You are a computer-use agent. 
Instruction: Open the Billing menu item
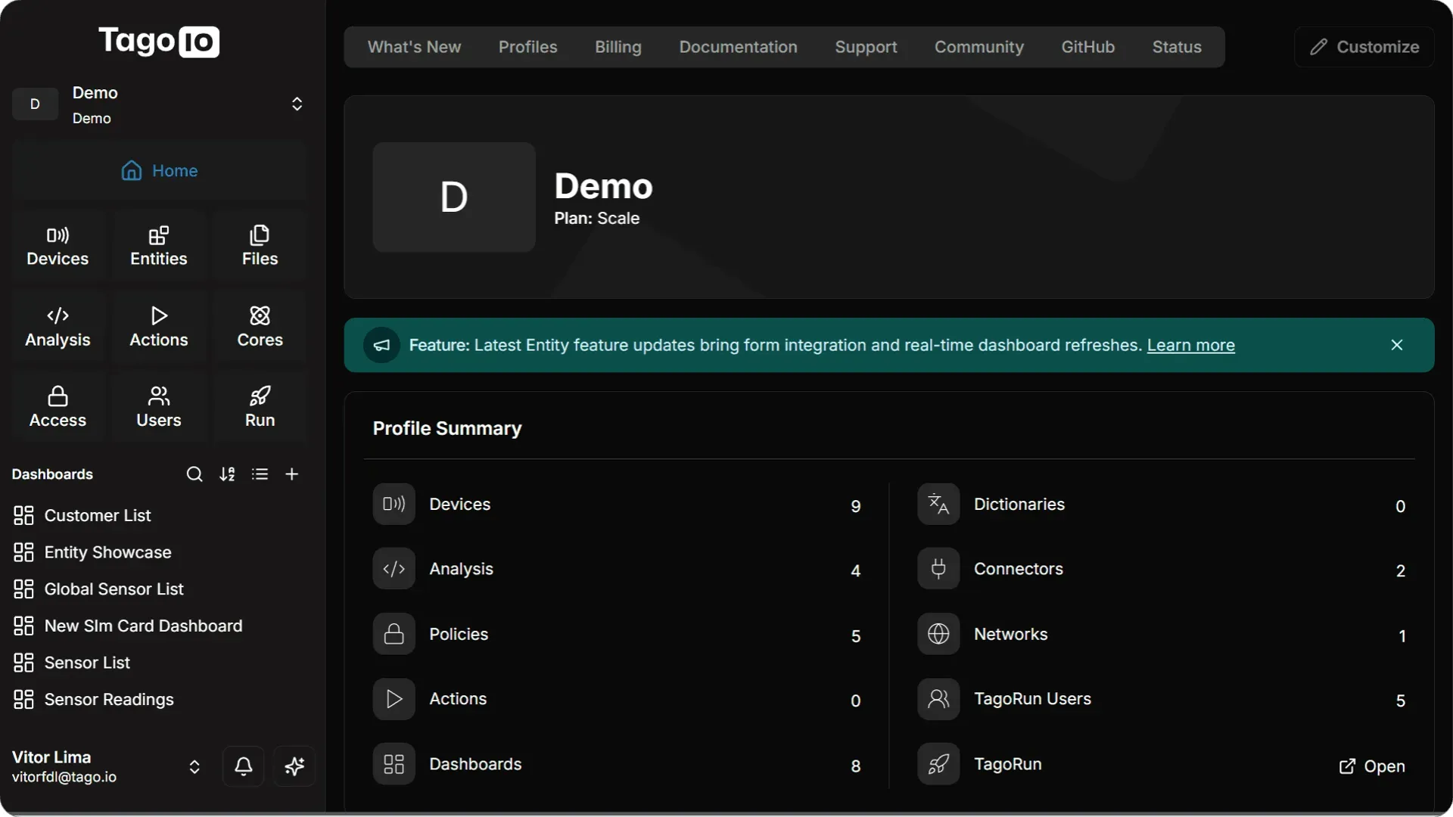[618, 46]
